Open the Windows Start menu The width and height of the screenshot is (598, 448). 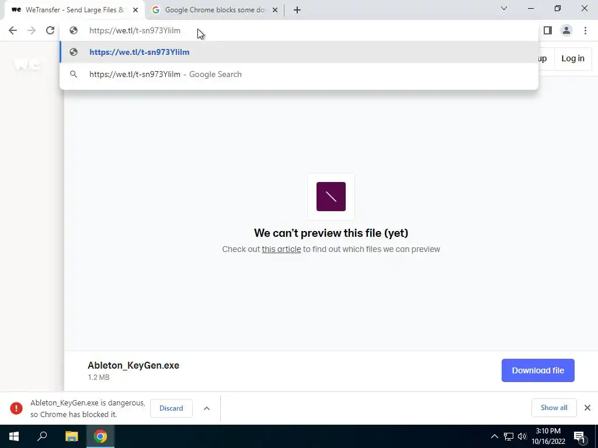[x=14, y=436]
